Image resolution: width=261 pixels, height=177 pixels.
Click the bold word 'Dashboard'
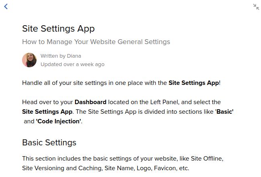coord(90,102)
